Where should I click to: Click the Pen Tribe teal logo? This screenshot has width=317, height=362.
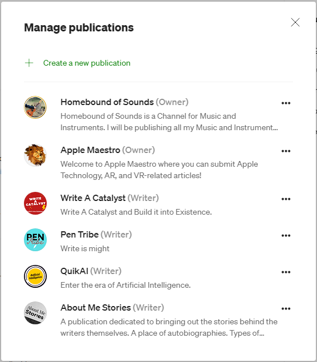point(35,240)
